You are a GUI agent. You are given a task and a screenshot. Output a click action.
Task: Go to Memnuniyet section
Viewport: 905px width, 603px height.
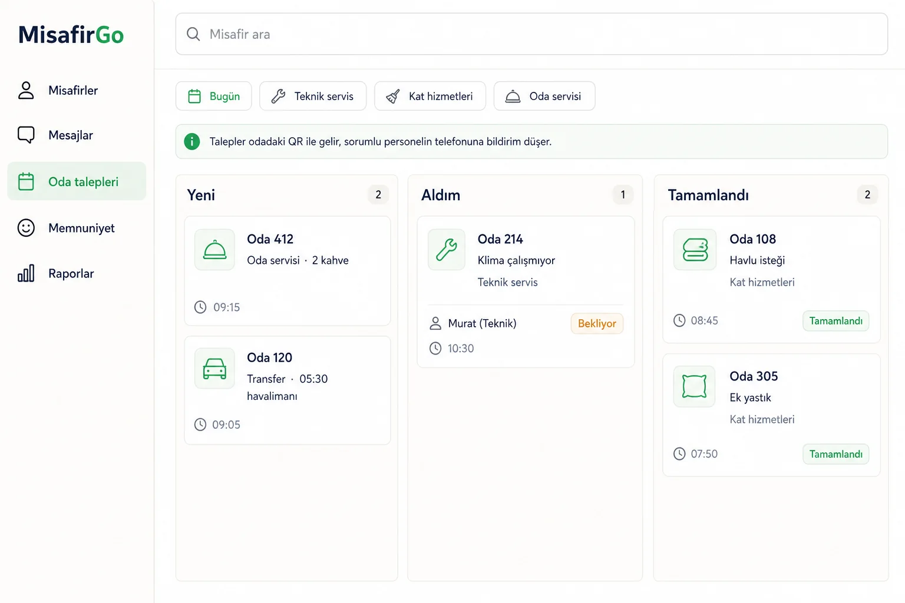click(x=77, y=228)
